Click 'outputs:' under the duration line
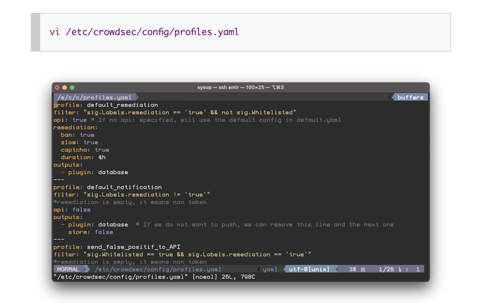478x303 pixels. 68,165
